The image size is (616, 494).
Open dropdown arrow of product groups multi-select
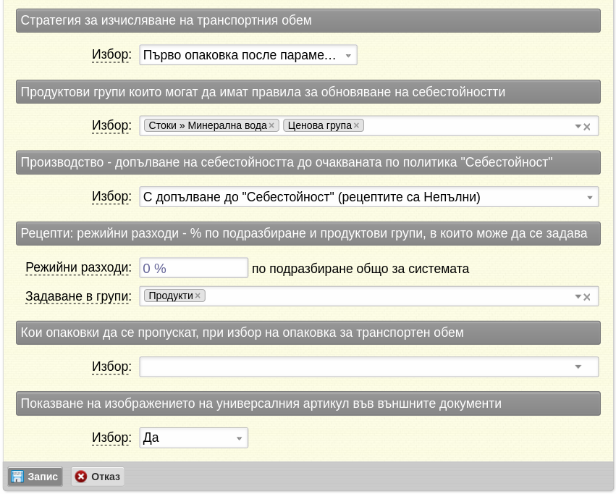[578, 127]
